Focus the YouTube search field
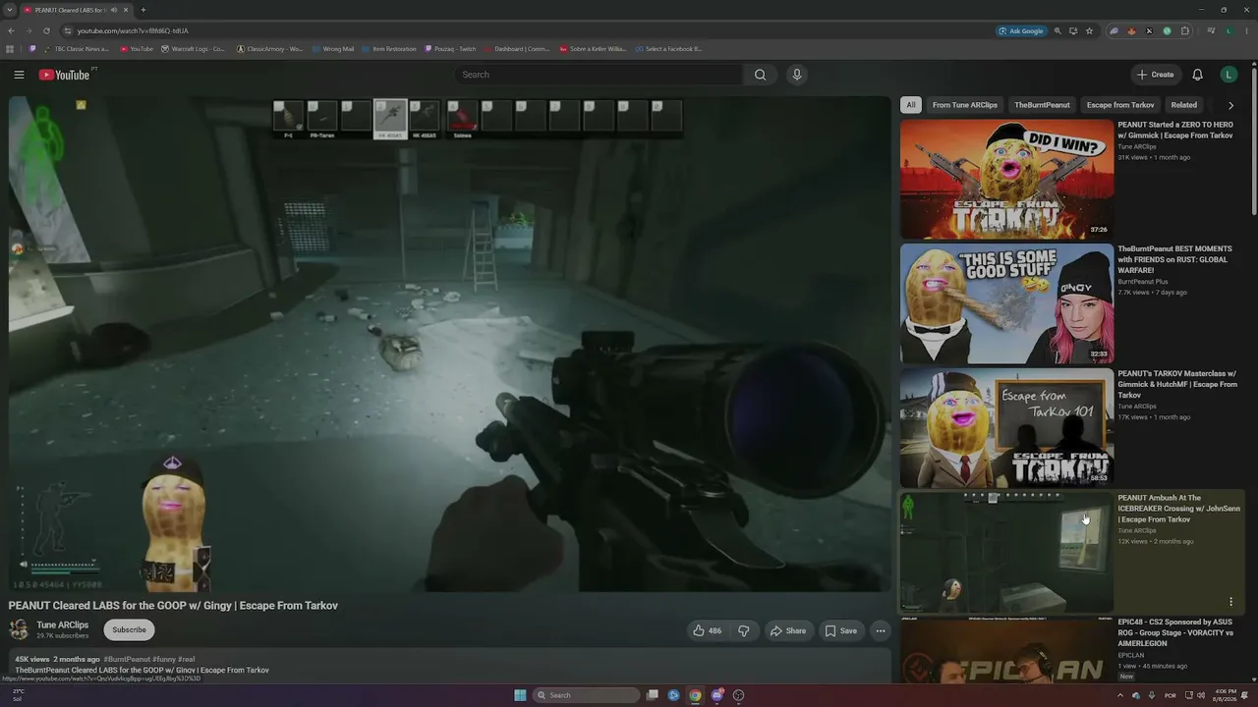The image size is (1258, 707). pyautogui.click(x=600, y=75)
